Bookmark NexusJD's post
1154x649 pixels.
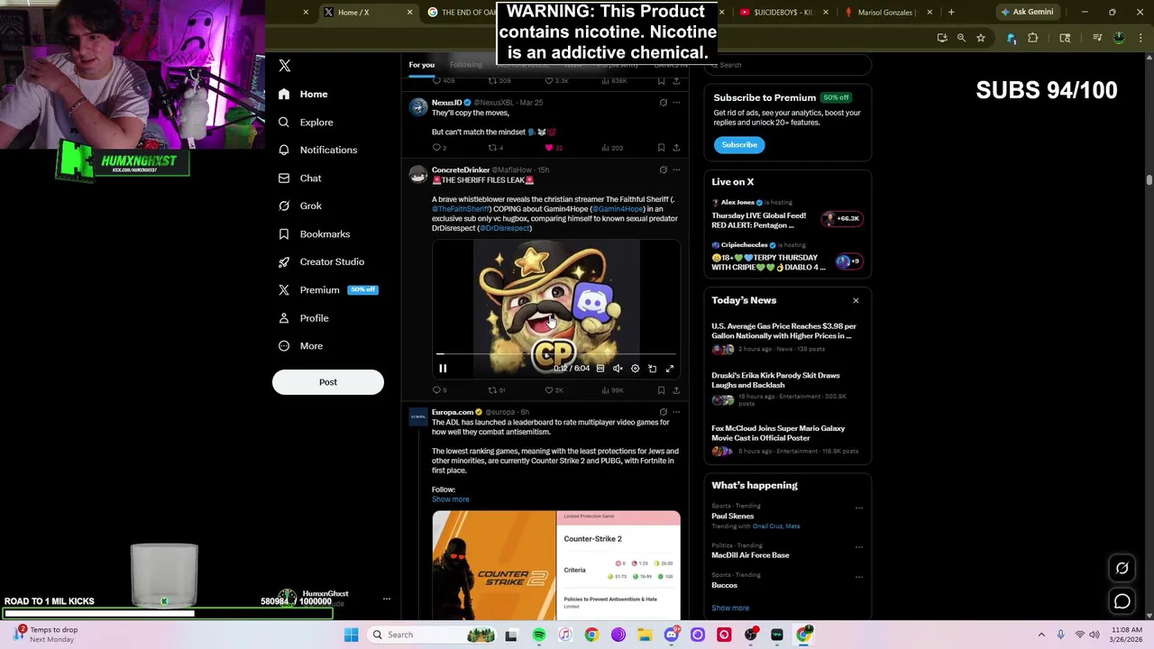coord(661,148)
